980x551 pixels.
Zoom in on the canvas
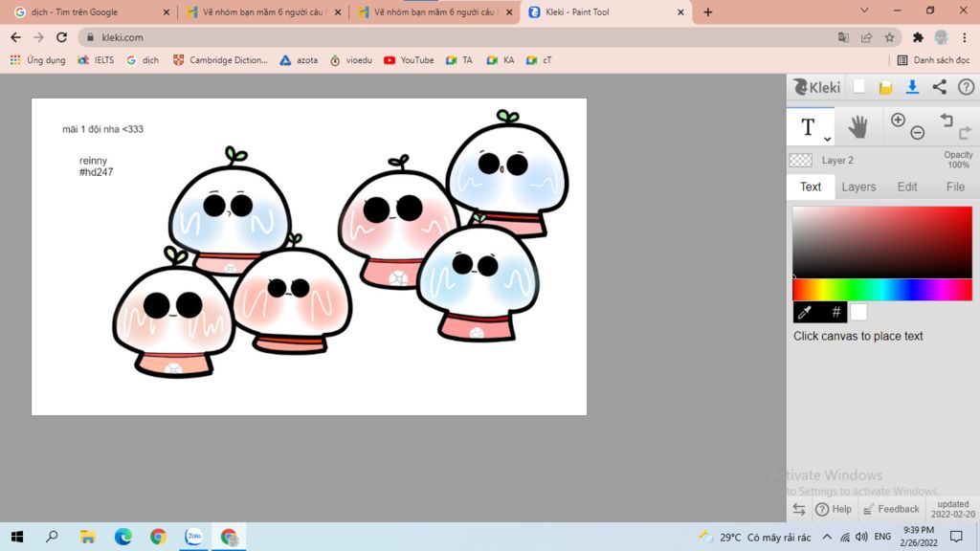(x=898, y=120)
